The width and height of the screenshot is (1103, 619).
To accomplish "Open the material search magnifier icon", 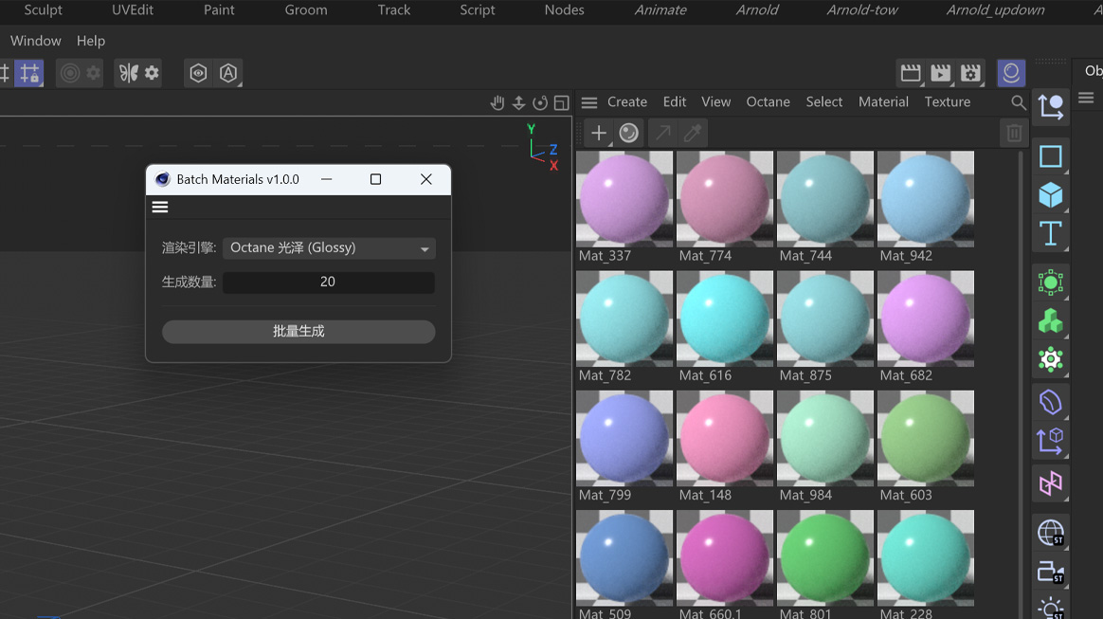I will coord(1019,102).
